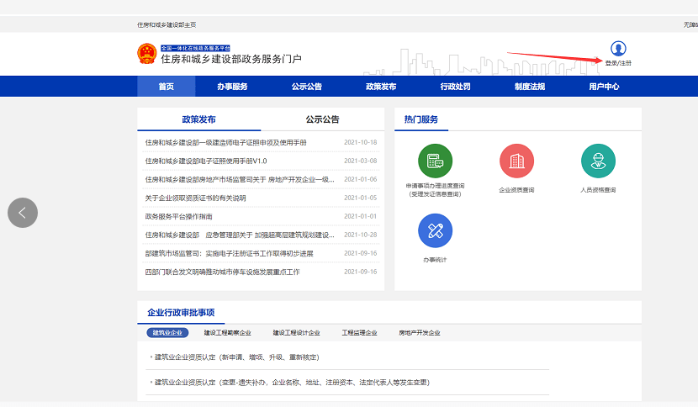
Task: Click 登录/注册 text link
Action: pos(618,63)
